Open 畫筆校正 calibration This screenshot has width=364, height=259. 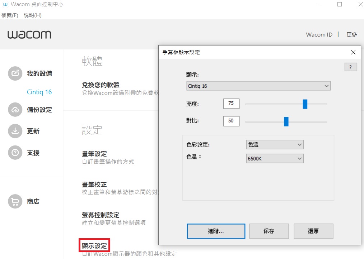94,184
